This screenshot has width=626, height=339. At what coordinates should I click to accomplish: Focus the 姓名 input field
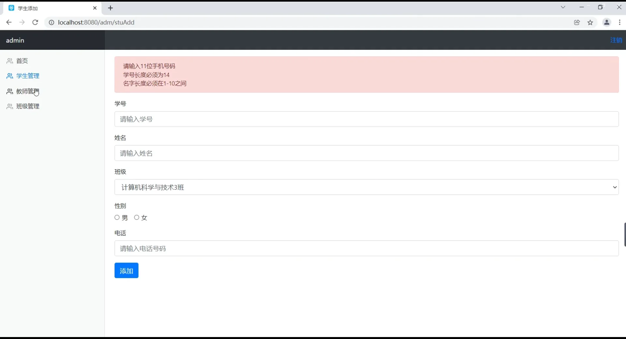coord(366,153)
